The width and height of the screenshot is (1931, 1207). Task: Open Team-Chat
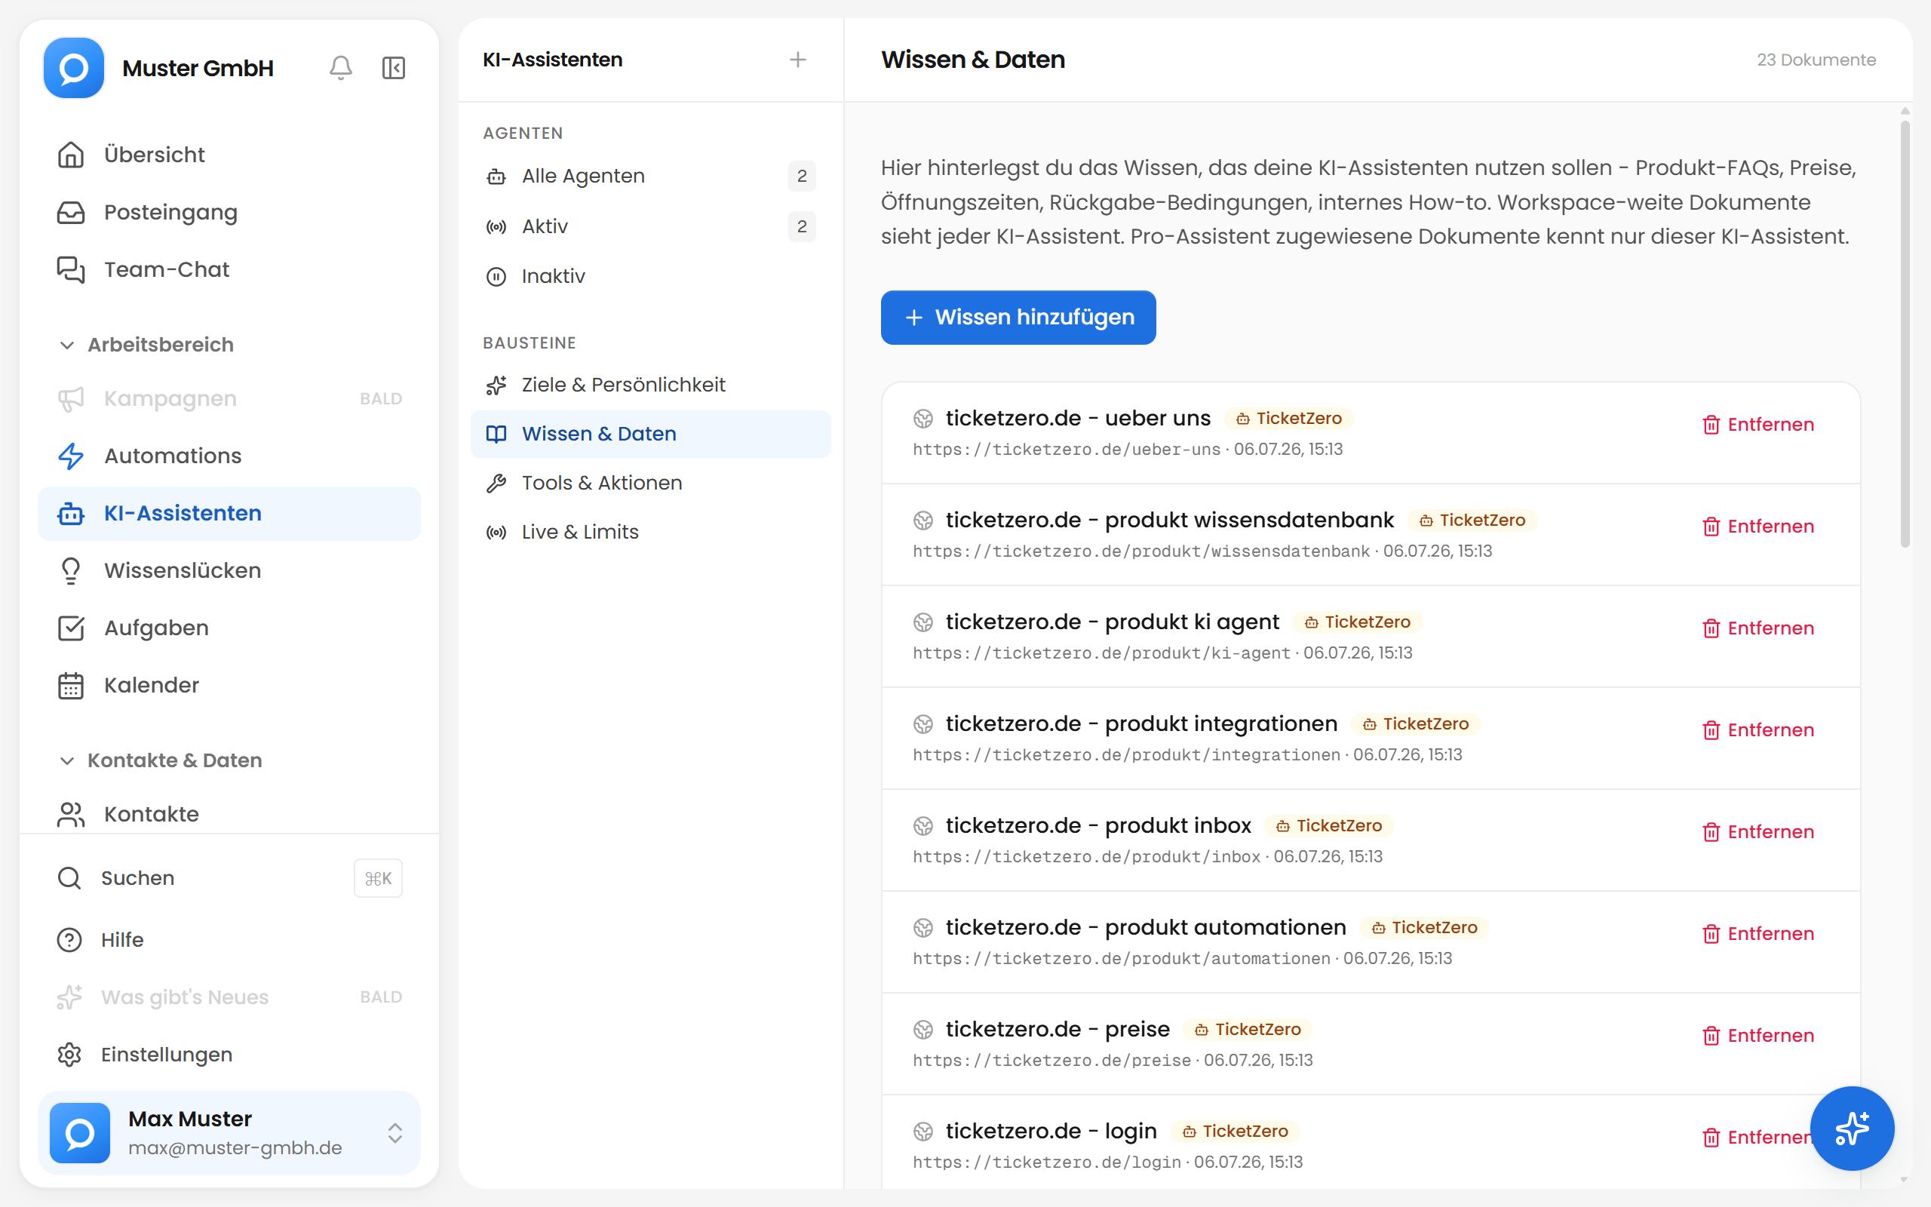(x=229, y=270)
